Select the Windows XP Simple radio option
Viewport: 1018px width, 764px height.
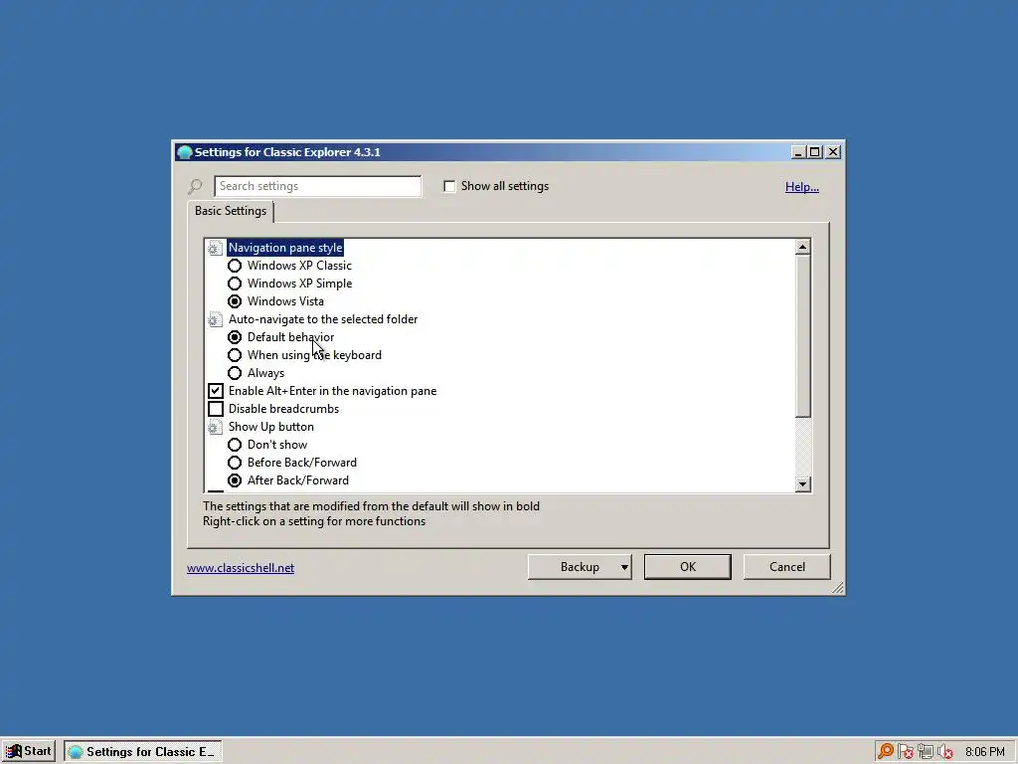(x=235, y=284)
